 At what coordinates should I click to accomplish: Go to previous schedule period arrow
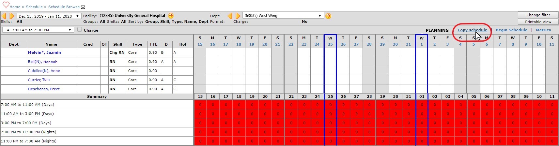tap(4, 16)
